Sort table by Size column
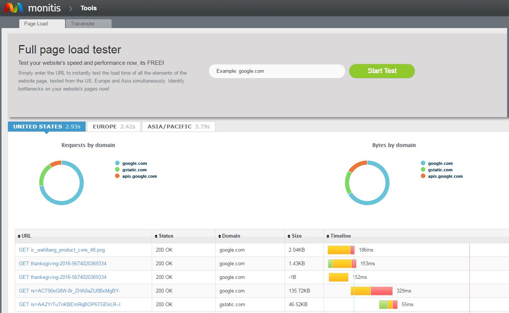Viewport: 509px width, 313px height. pos(304,236)
